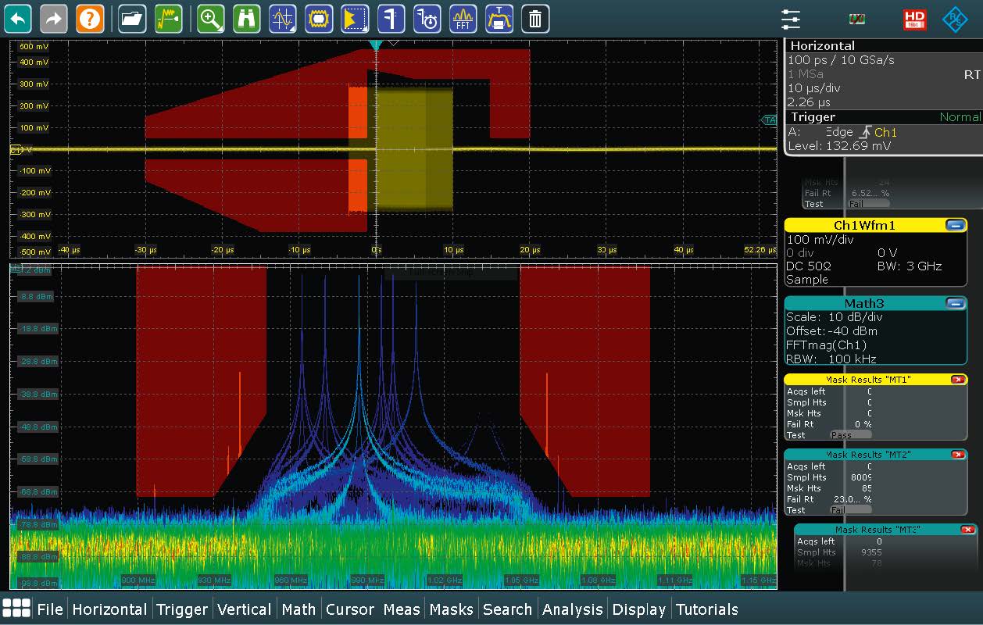
Task: Toggle the HD 16-bit mode icon
Action: [913, 19]
